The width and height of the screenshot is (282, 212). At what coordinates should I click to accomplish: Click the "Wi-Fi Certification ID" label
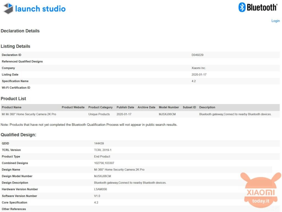(x=16, y=88)
